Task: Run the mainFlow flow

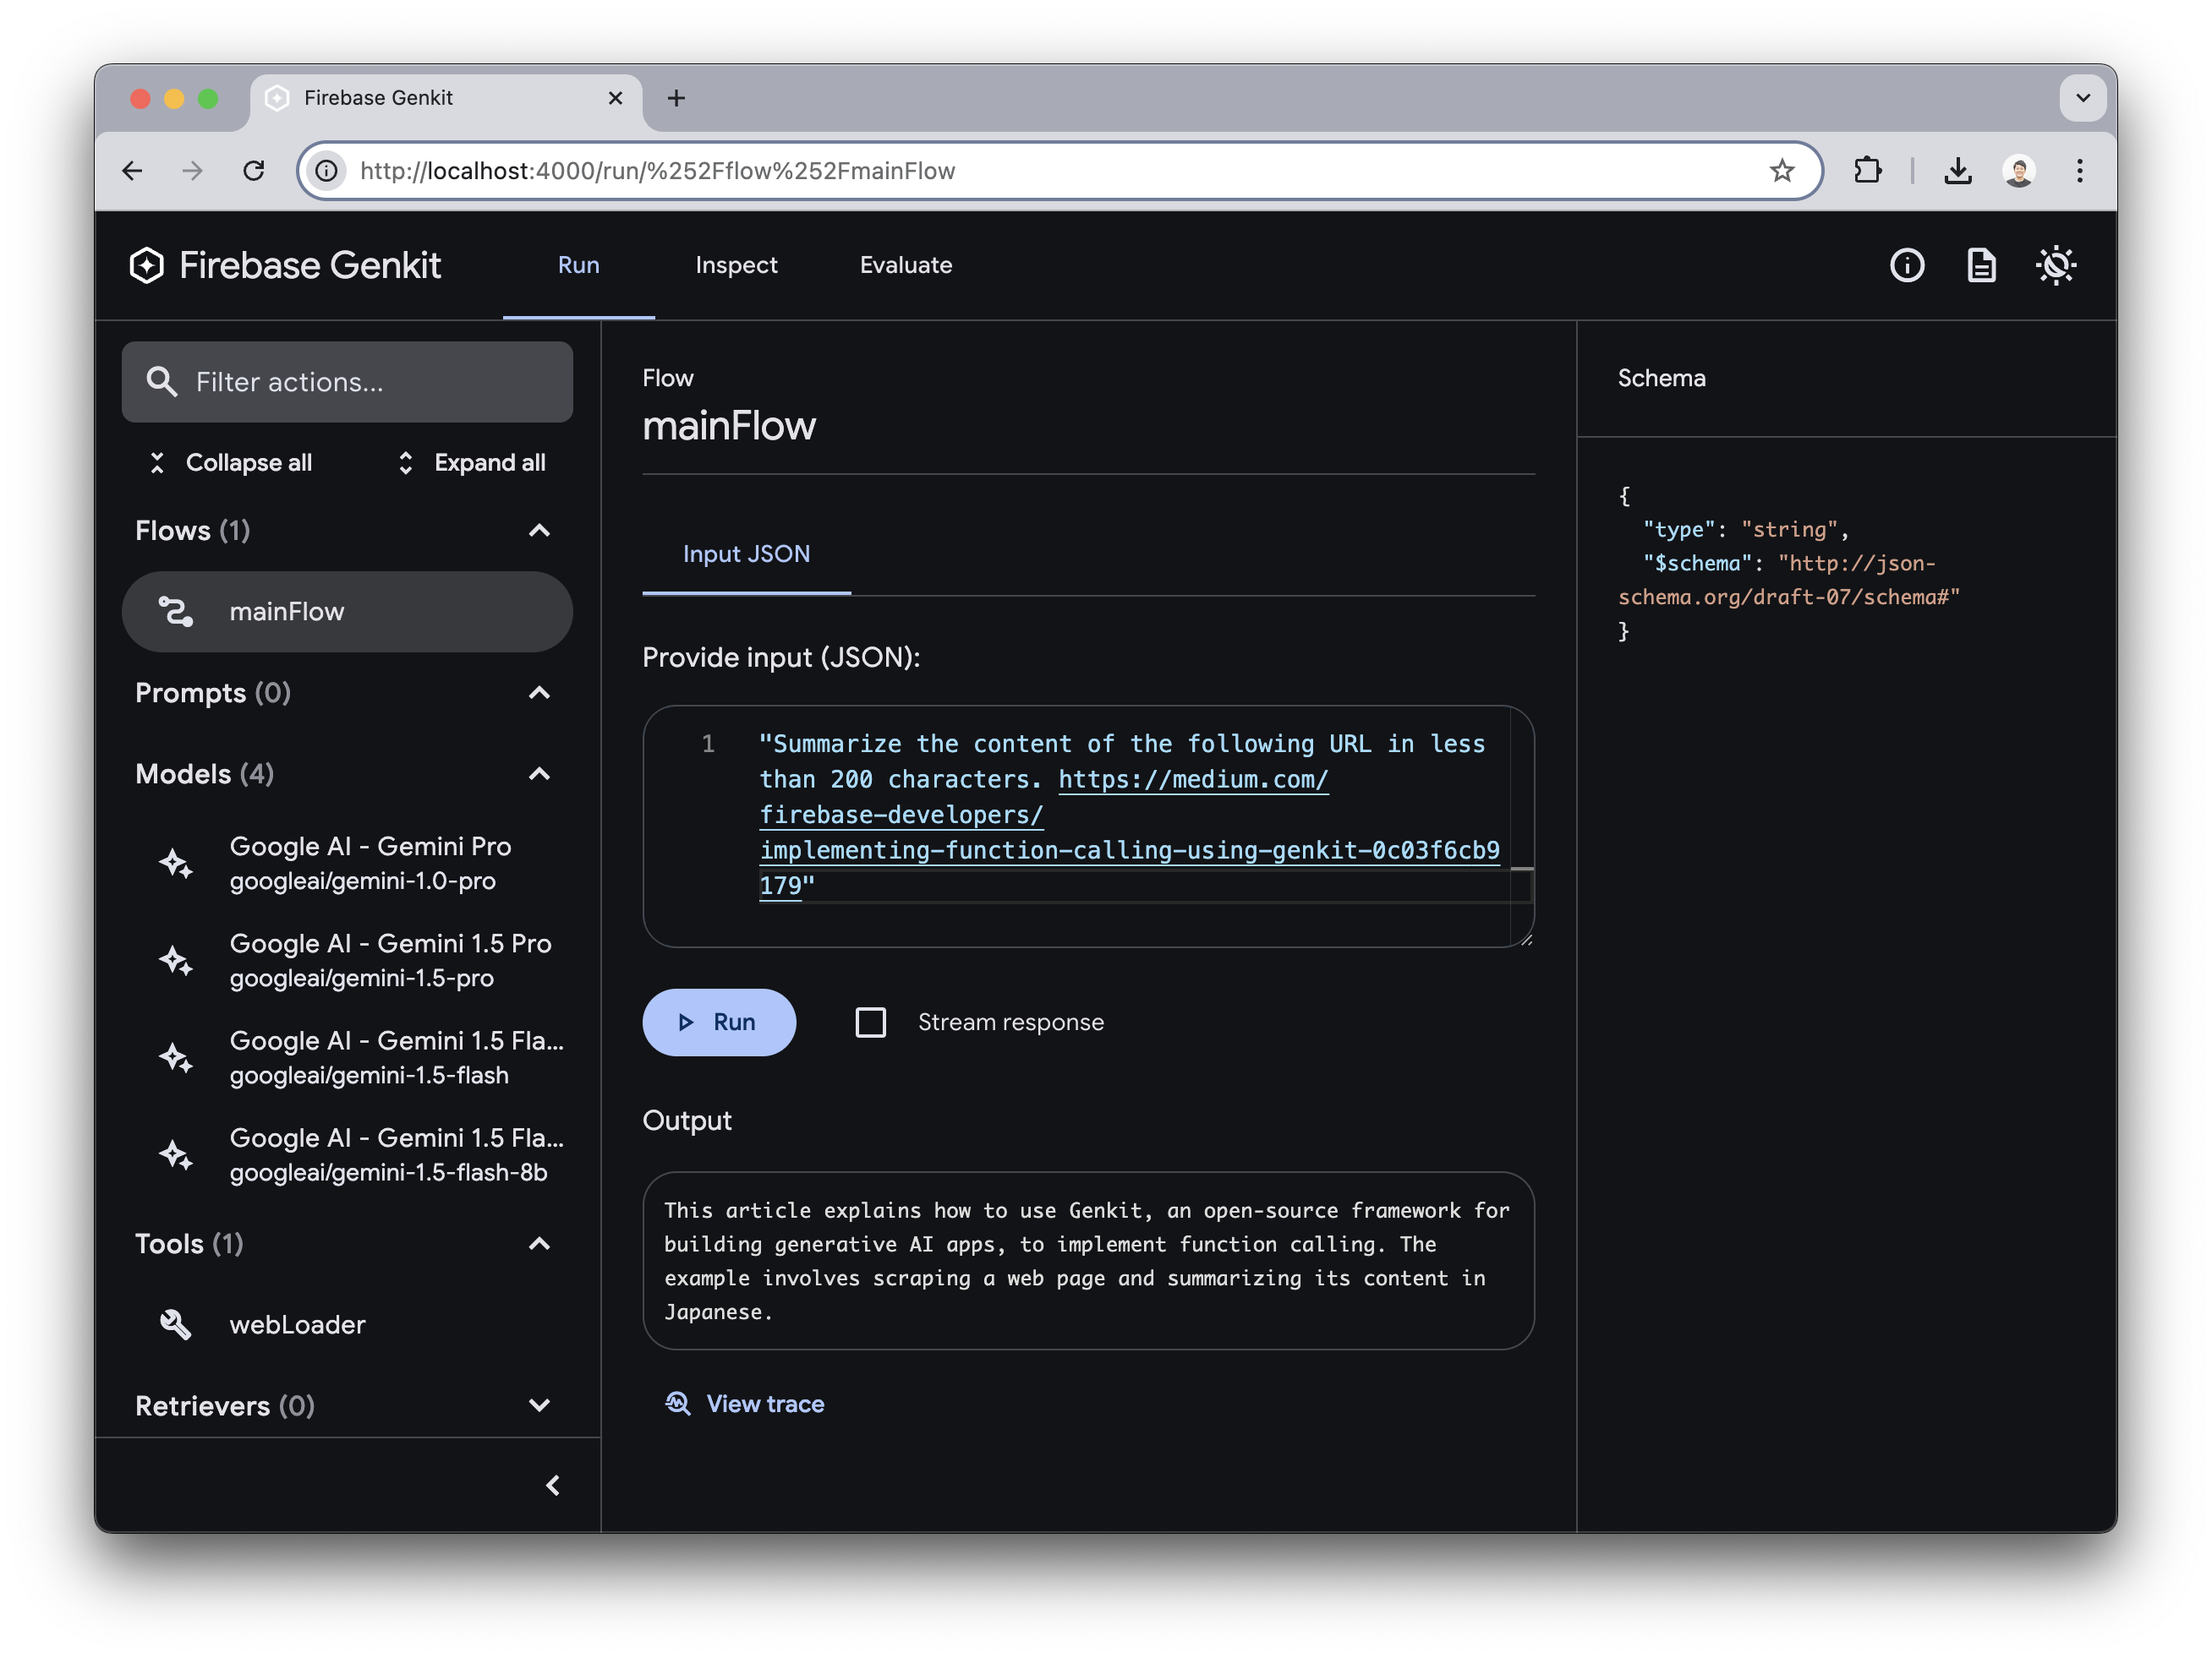Action: click(x=719, y=1022)
